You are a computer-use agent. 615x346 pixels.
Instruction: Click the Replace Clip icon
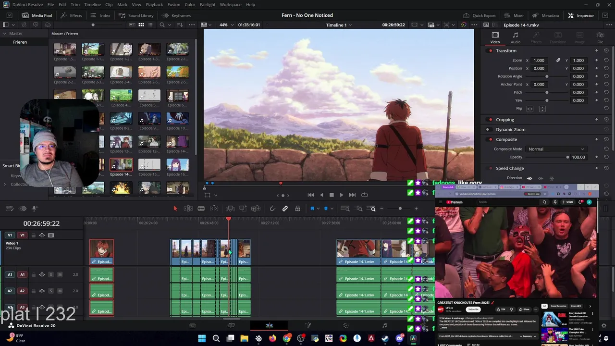256,209
